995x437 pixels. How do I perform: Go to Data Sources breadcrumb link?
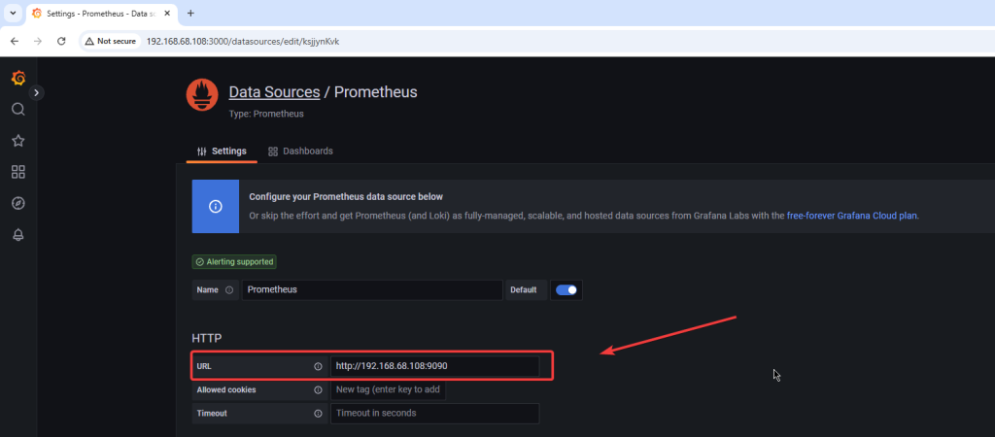tap(274, 92)
